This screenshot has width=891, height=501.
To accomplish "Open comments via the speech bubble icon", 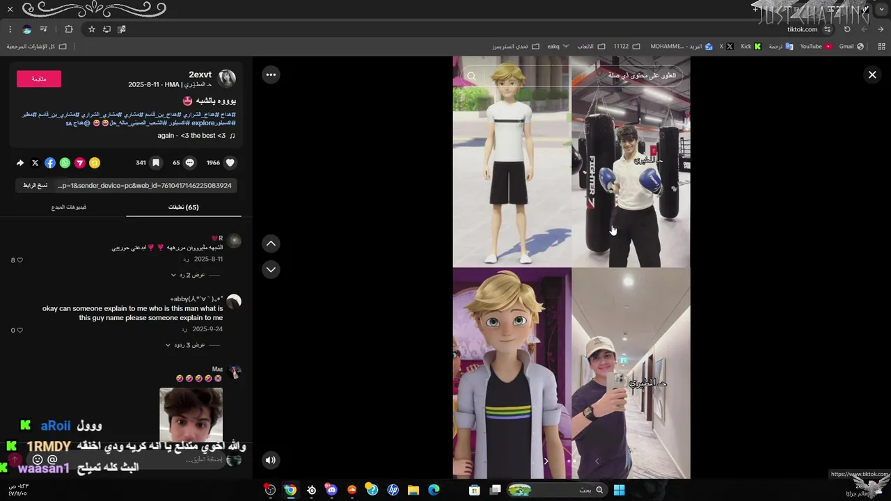I will [189, 163].
